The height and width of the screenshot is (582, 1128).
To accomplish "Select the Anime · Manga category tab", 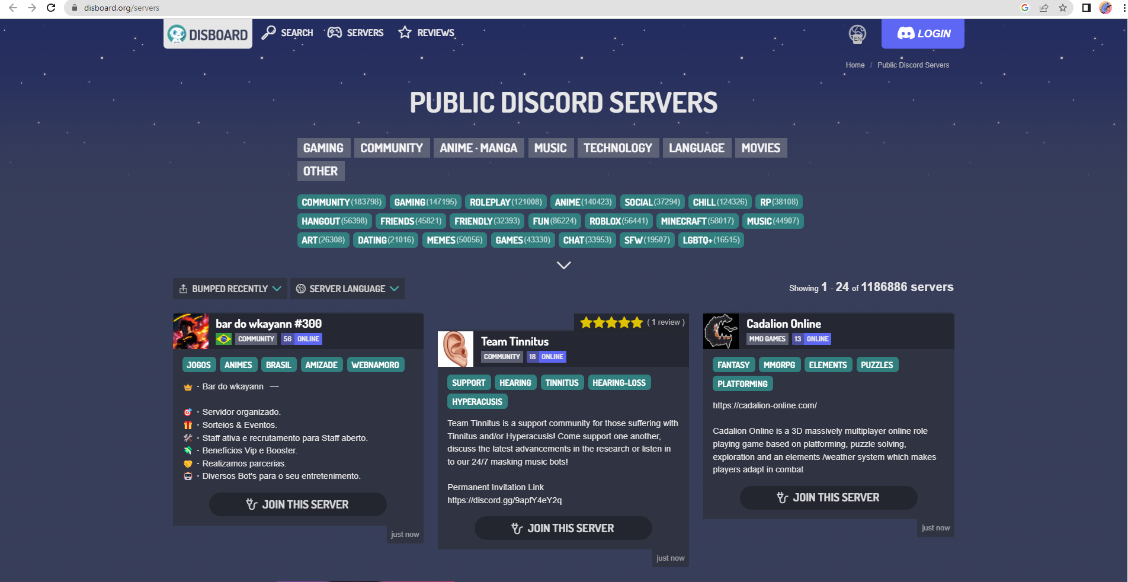I will (479, 148).
